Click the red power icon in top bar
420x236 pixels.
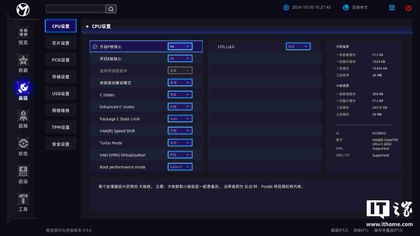[x=408, y=8]
